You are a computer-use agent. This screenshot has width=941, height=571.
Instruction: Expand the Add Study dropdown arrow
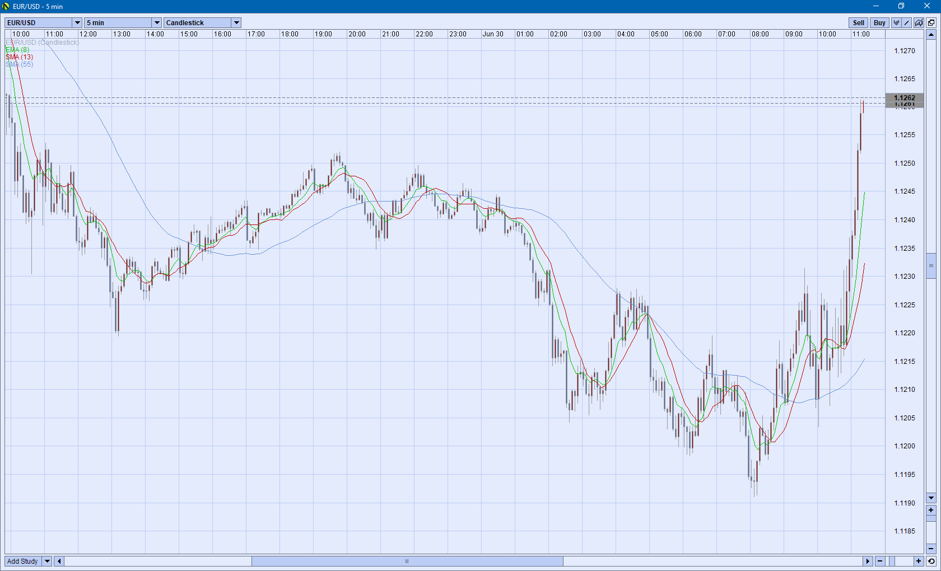[47, 561]
